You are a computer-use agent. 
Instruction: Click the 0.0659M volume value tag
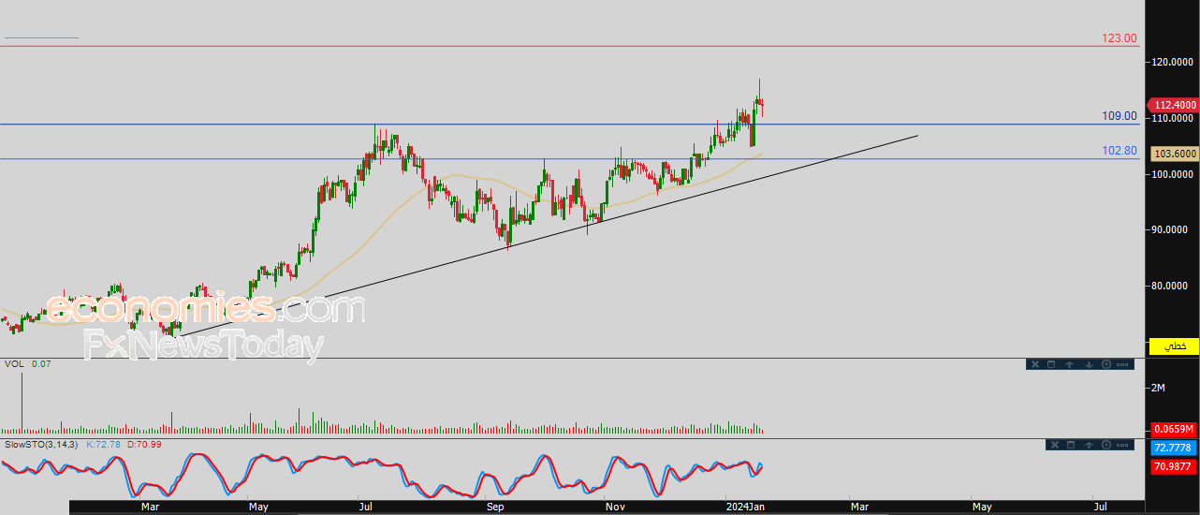coord(1174,429)
